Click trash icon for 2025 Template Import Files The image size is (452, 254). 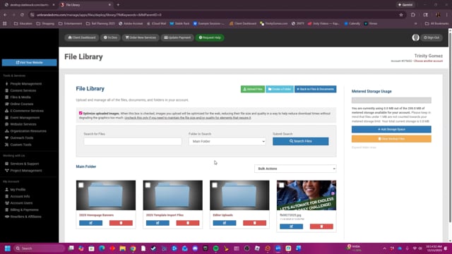pyautogui.click(x=188, y=223)
